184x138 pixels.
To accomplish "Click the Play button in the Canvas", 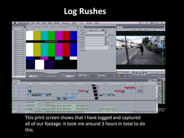I will 139,73.
